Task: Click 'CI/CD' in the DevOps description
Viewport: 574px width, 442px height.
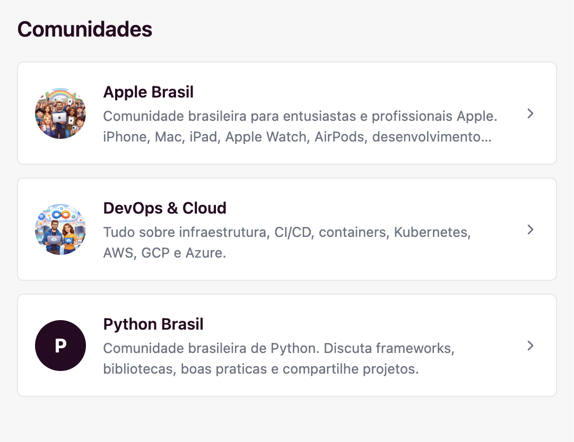Action: click(x=293, y=232)
